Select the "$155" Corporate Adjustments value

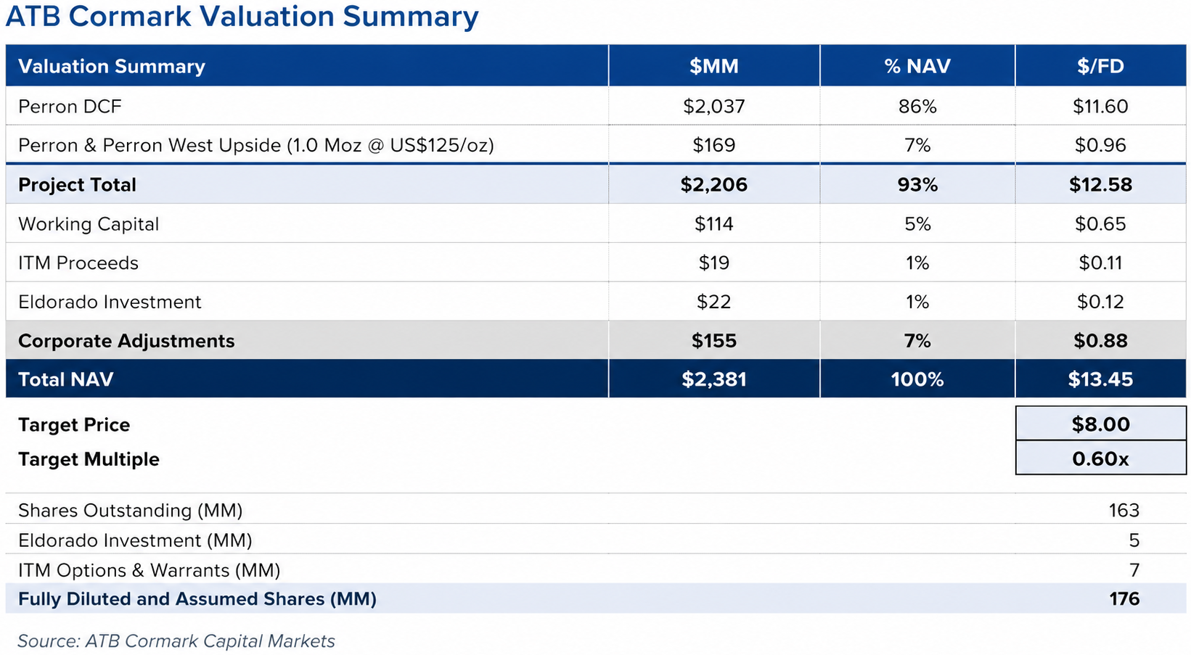714,341
